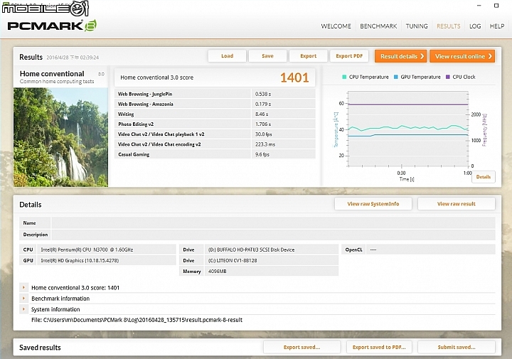The image size is (512, 359).
Task: Click the LITEON CV1-8B128 drive entry
Action: (x=272, y=260)
